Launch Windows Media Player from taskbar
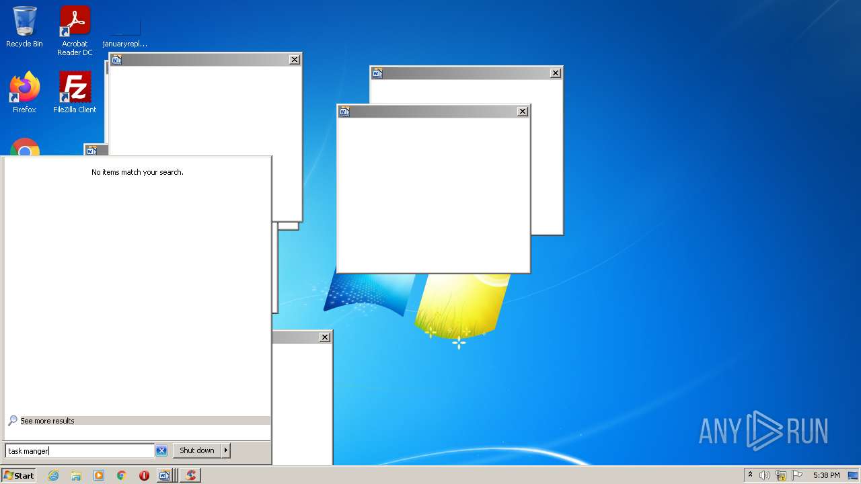Image resolution: width=861 pixels, height=484 pixels. [x=99, y=475]
